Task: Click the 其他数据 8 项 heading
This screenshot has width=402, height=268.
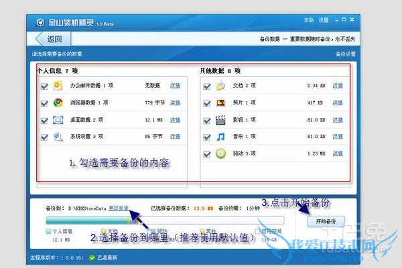Action: point(220,71)
